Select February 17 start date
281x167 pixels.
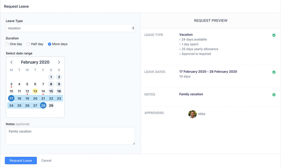[x=11, y=98]
